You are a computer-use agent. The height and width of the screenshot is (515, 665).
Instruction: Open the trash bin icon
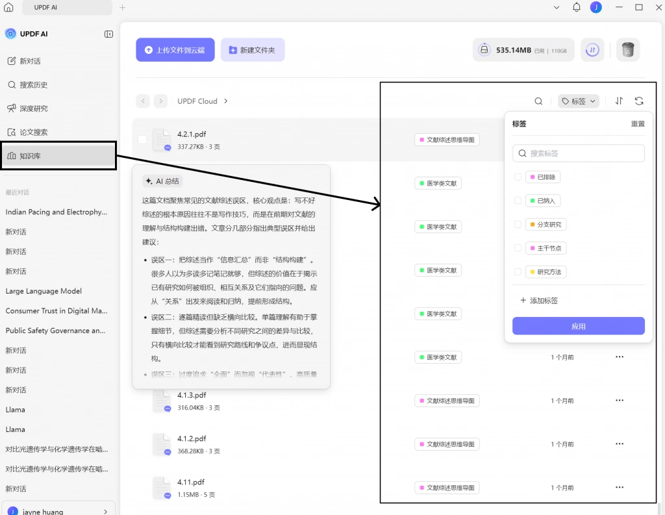pyautogui.click(x=628, y=49)
